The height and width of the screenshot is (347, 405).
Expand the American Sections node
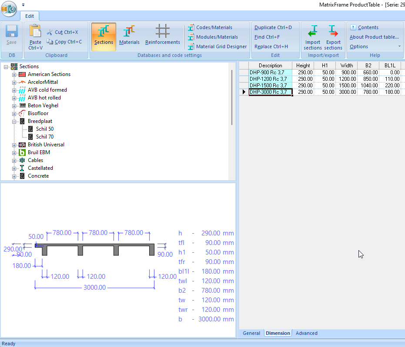(14, 75)
